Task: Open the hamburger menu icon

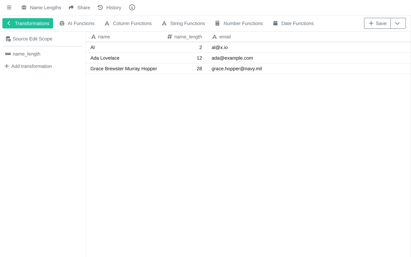Action: coord(9,8)
